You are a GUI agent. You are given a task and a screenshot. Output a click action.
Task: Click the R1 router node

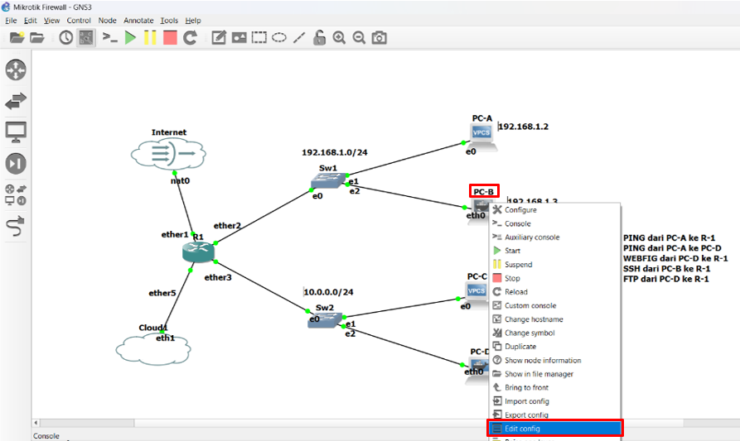[x=197, y=248]
